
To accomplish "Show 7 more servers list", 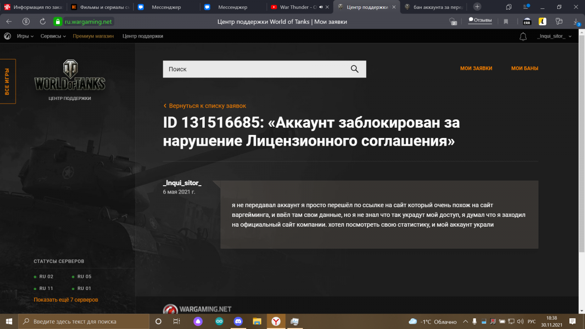I will click(x=66, y=300).
